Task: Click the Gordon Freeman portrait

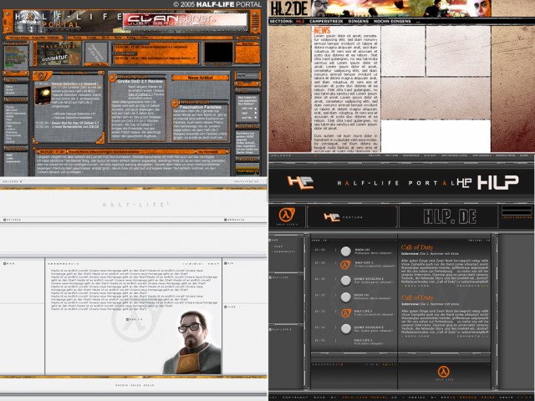Action: pos(192,343)
